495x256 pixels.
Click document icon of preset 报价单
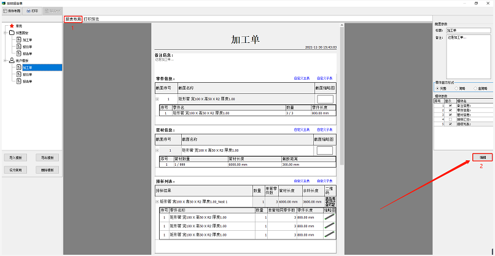coord(18,47)
